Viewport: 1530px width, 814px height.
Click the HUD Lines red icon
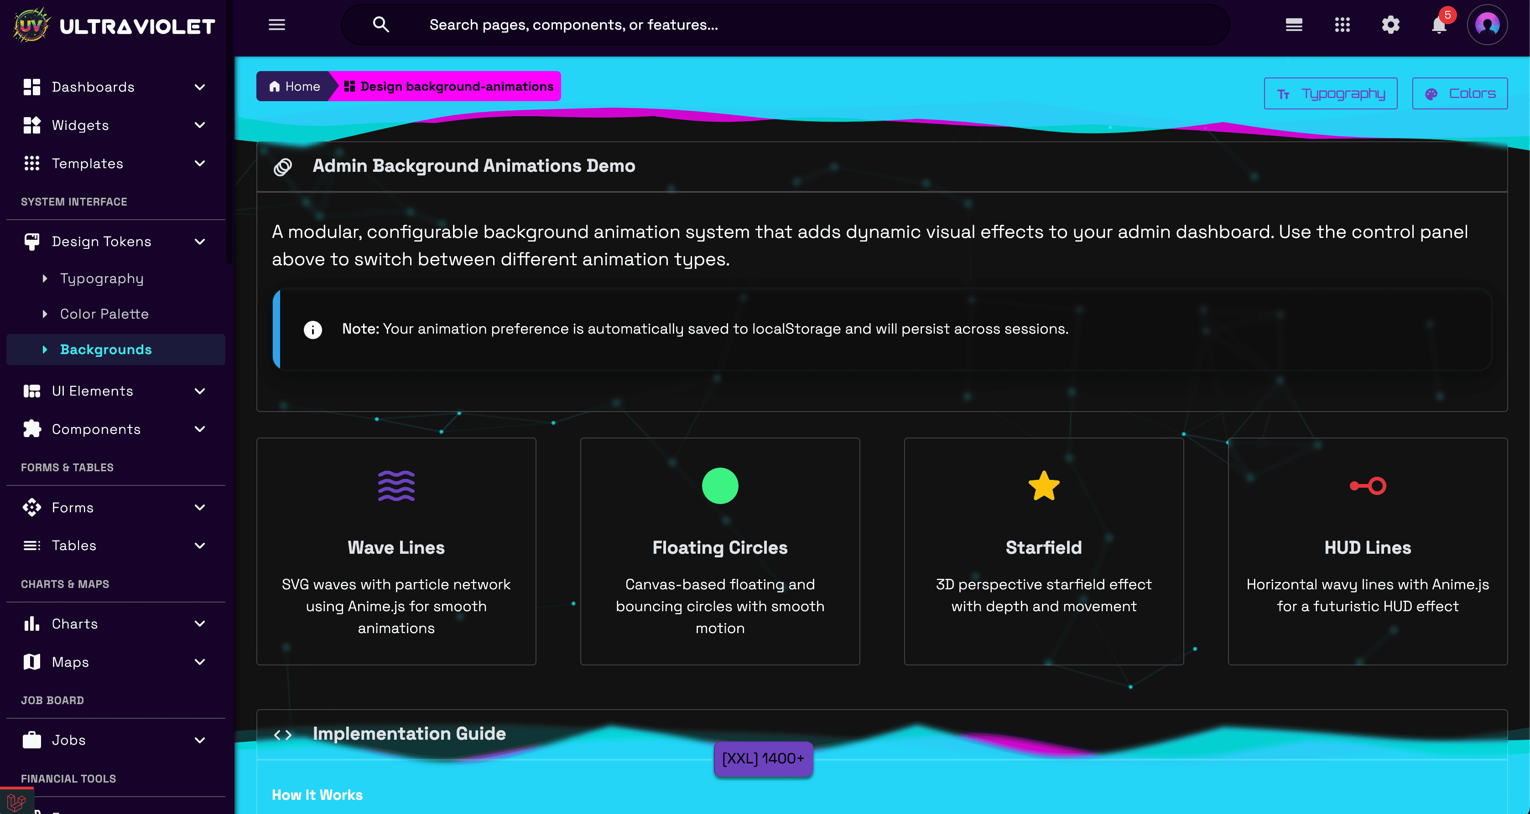click(1367, 486)
